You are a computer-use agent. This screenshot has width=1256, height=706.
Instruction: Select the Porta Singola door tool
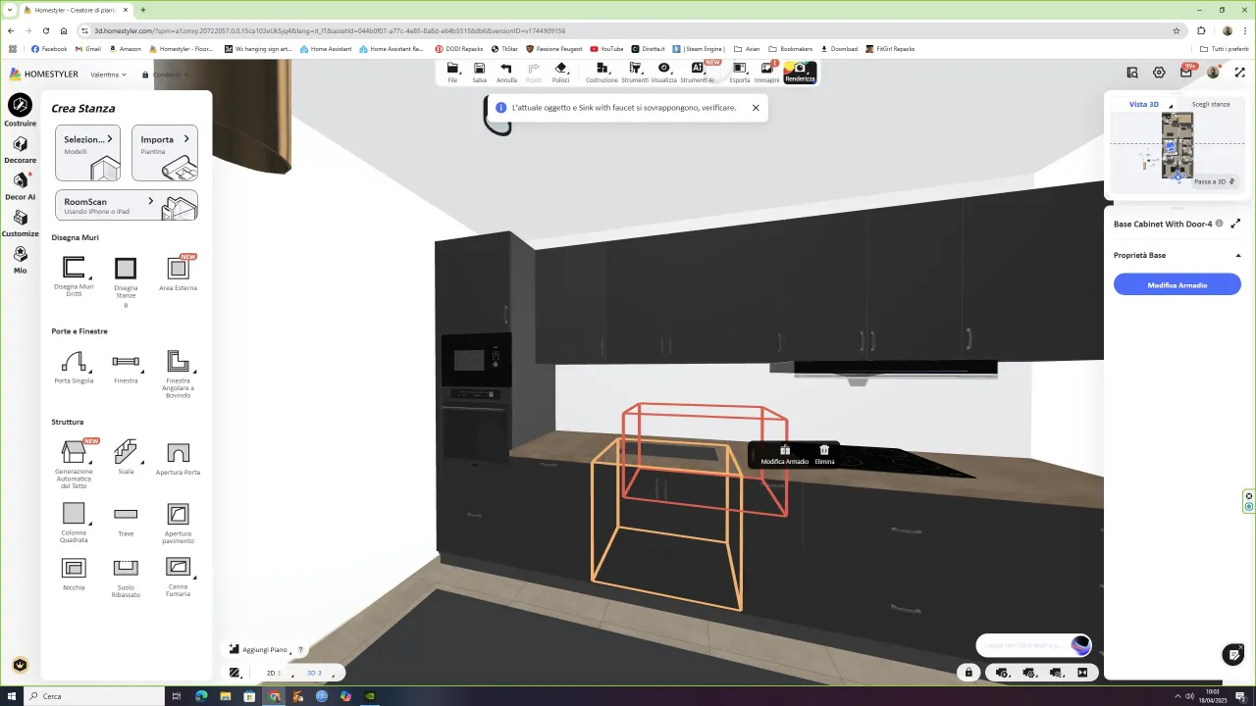[74, 366]
